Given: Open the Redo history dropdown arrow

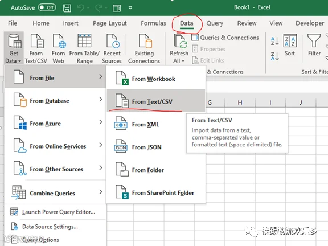Looking at the screenshot, I should point(106,8).
